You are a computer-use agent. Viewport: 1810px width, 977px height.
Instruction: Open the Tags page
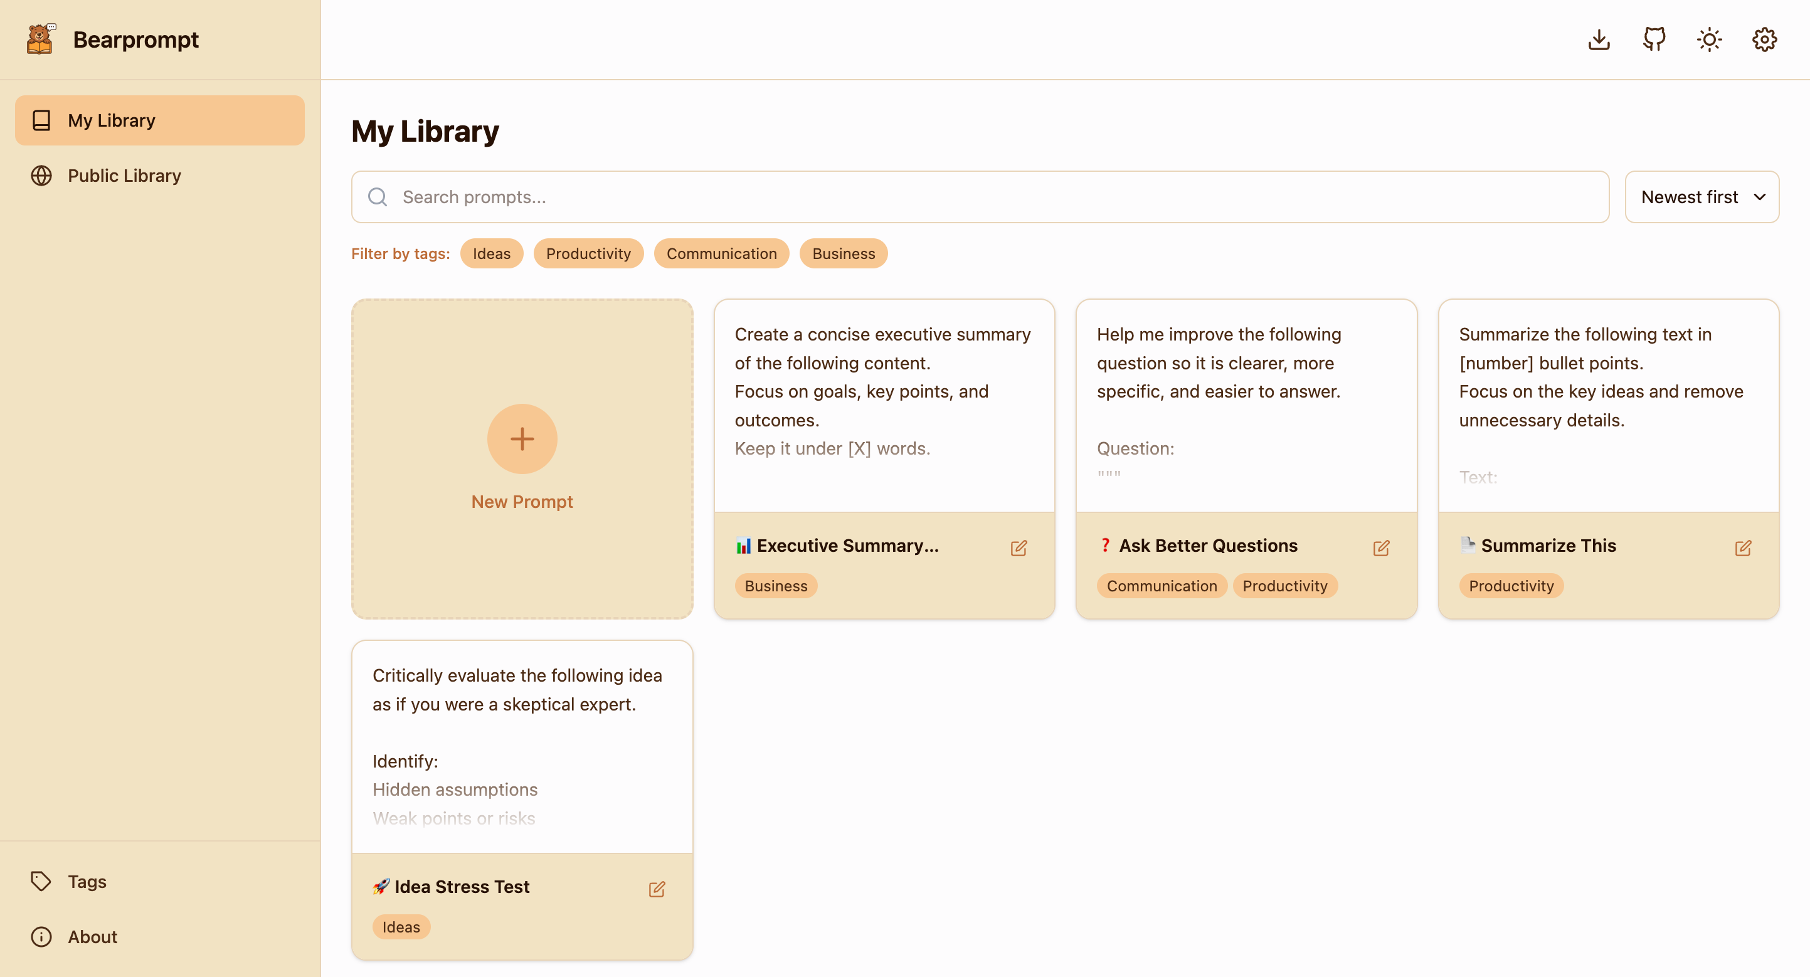tap(87, 882)
